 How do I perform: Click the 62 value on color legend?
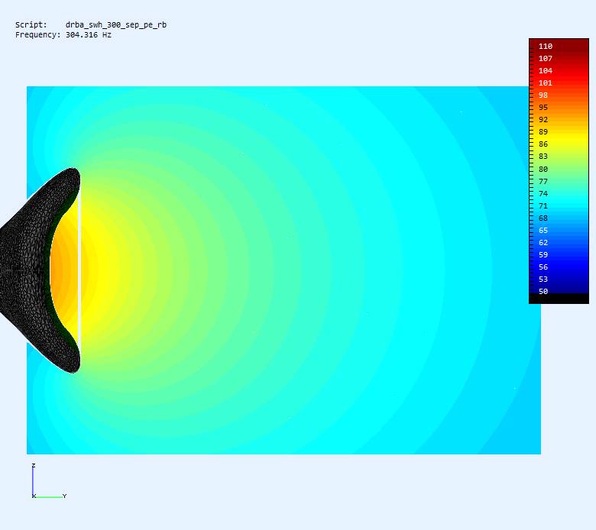point(543,242)
